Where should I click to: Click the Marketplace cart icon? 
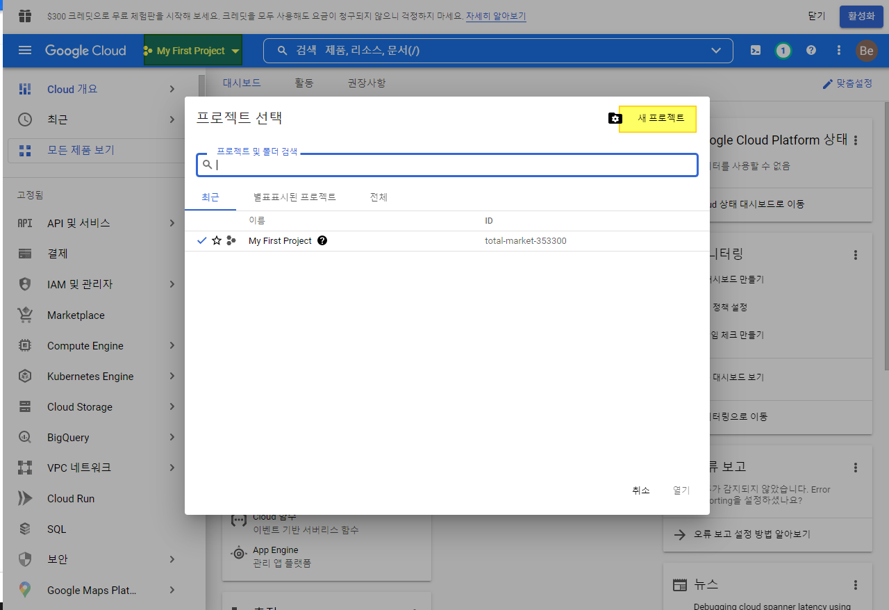[x=25, y=315]
